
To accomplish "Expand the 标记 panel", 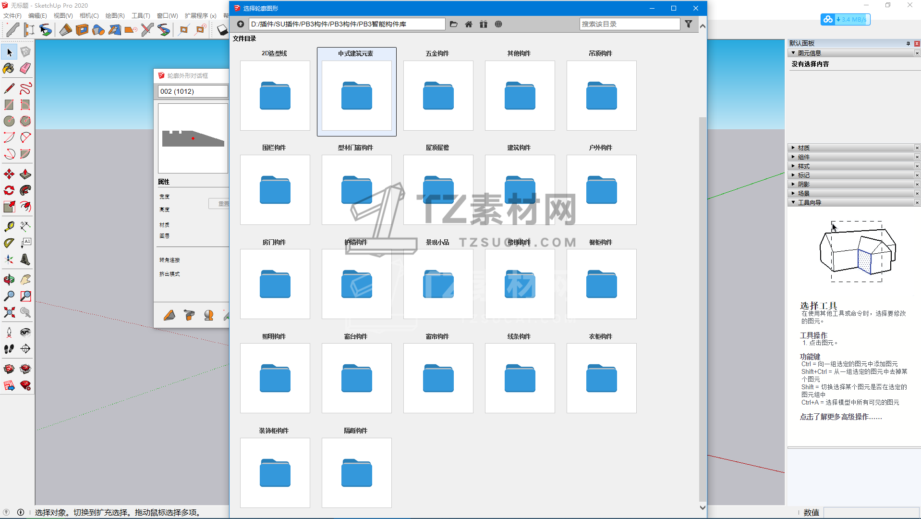I will pos(793,175).
